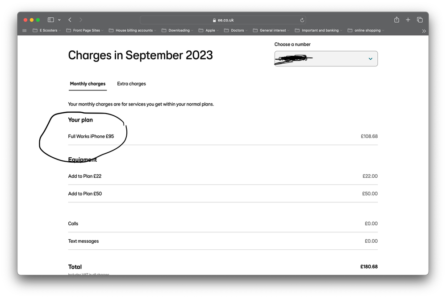
Task: Show the tab overview icon
Action: [x=420, y=20]
